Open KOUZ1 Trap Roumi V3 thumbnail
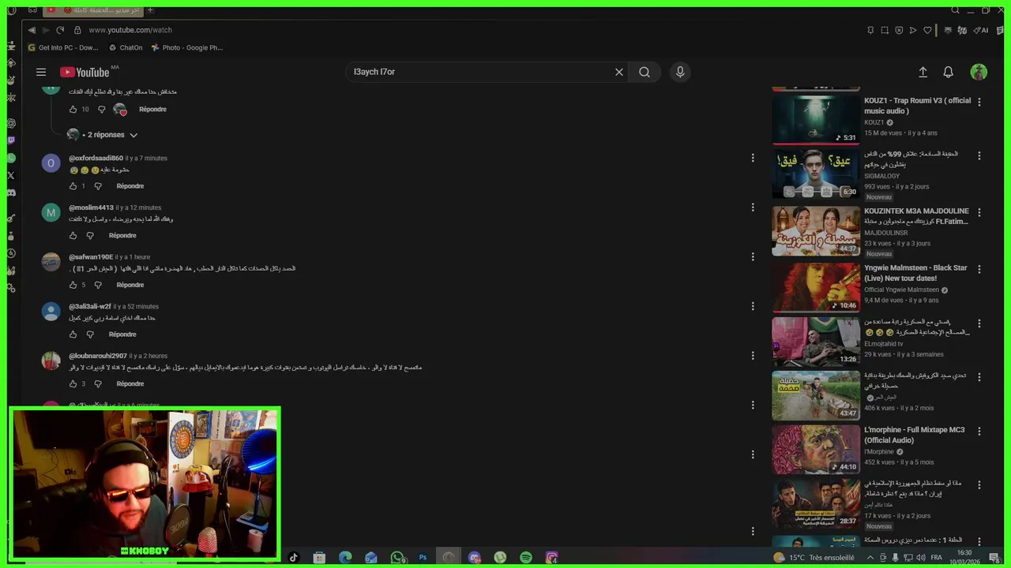Image resolution: width=1011 pixels, height=568 pixels. 816,120
